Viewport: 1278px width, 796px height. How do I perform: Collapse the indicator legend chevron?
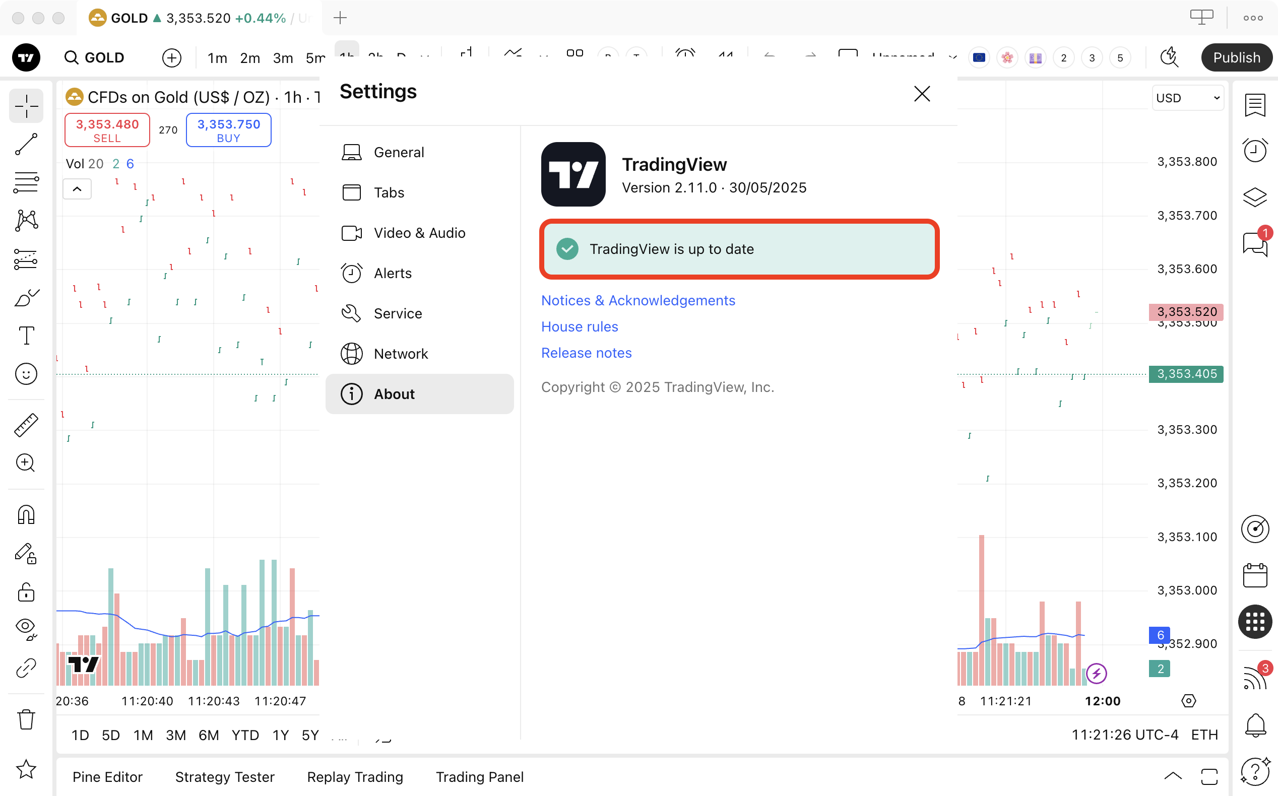[x=77, y=189]
